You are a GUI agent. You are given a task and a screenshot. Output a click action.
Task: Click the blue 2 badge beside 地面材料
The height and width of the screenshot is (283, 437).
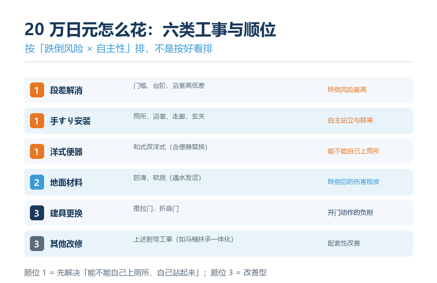coord(37,182)
